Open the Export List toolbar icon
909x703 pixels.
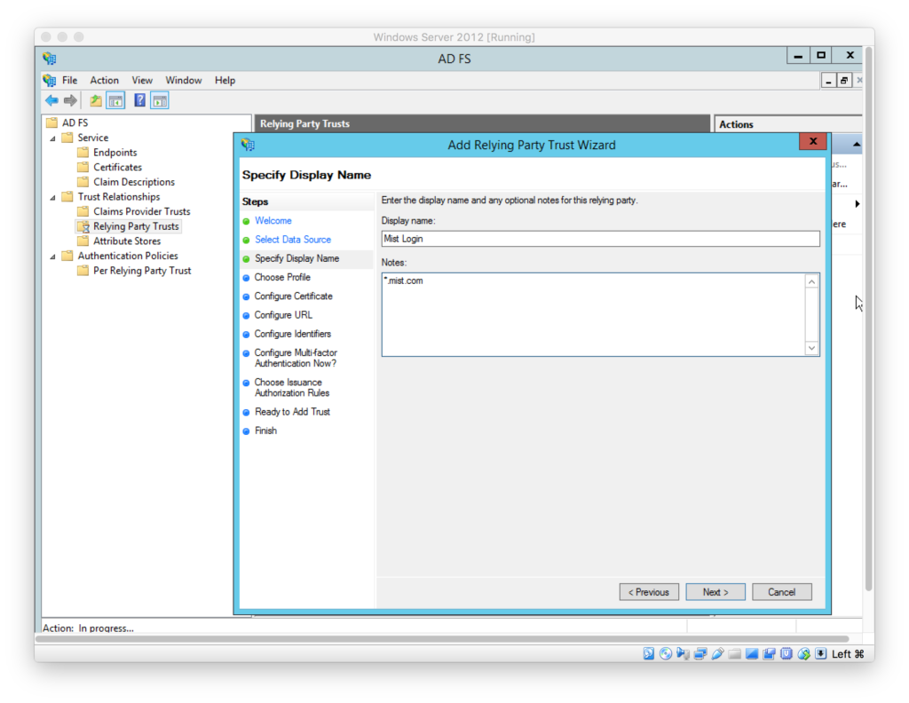tap(95, 99)
